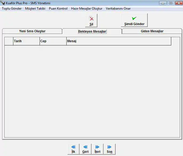Select the Puan Kontrol menu item
183x156 pixels.
[x=58, y=9]
